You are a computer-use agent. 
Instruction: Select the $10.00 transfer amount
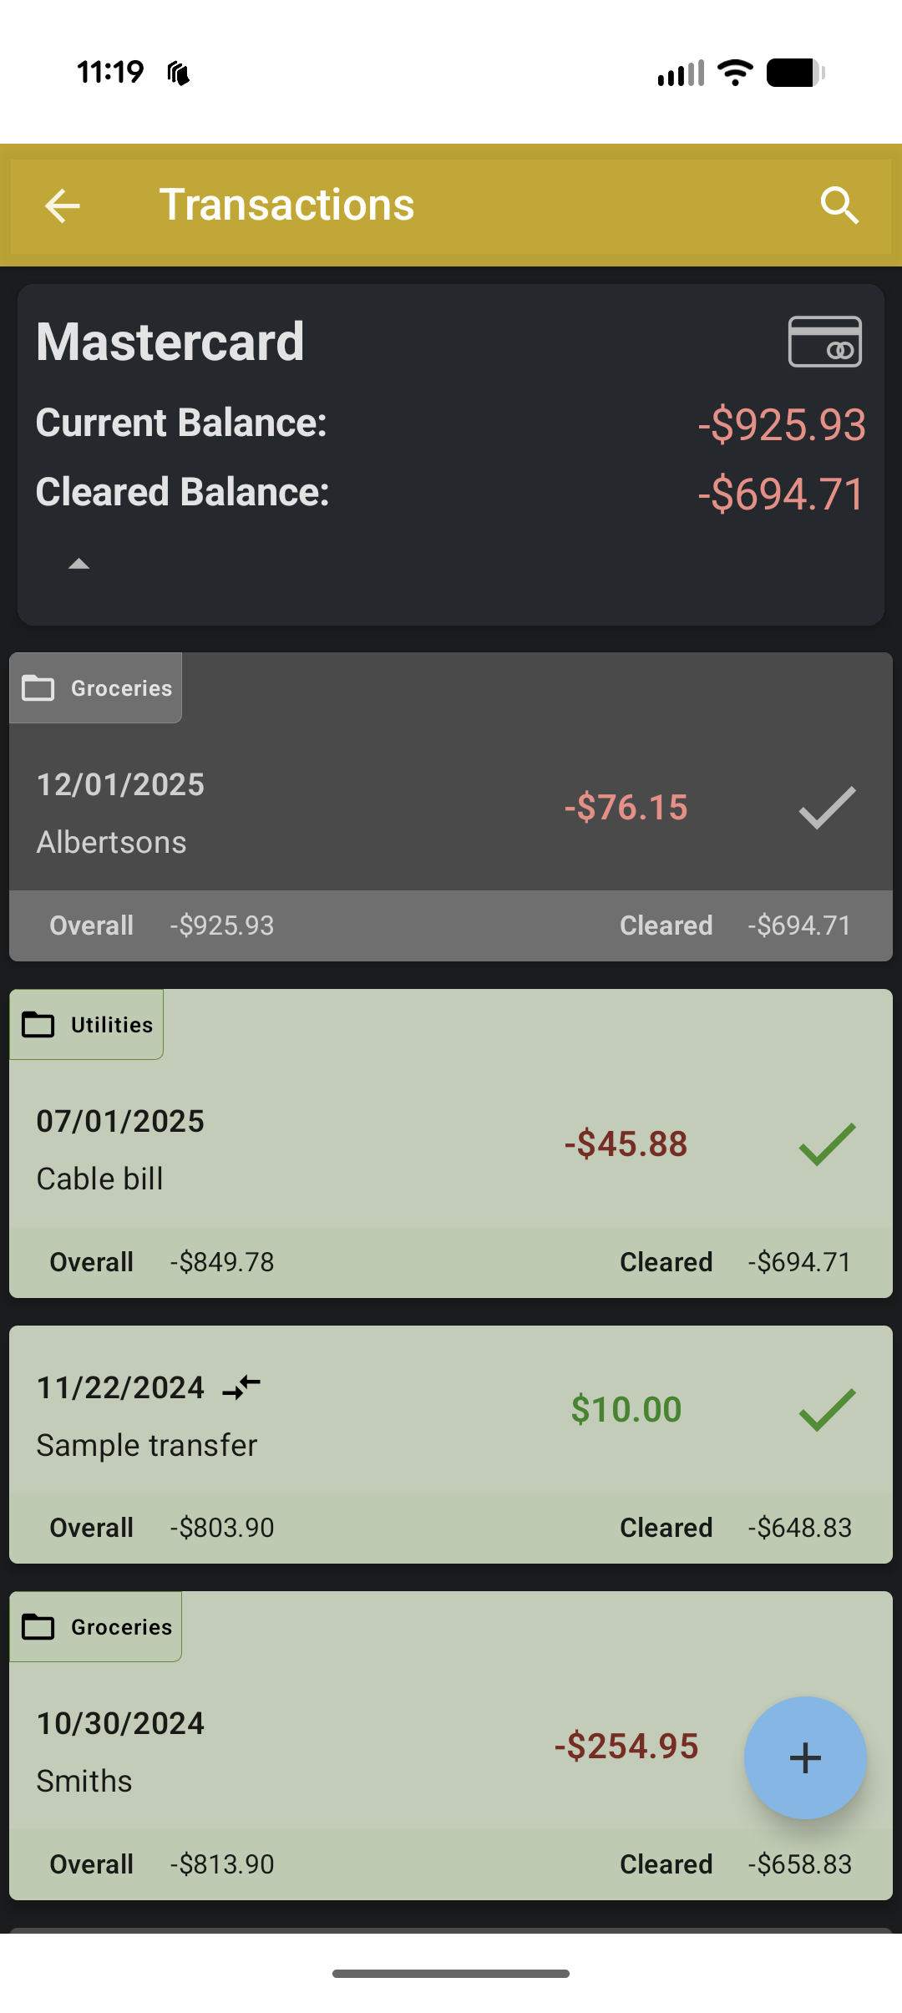[x=626, y=1410]
